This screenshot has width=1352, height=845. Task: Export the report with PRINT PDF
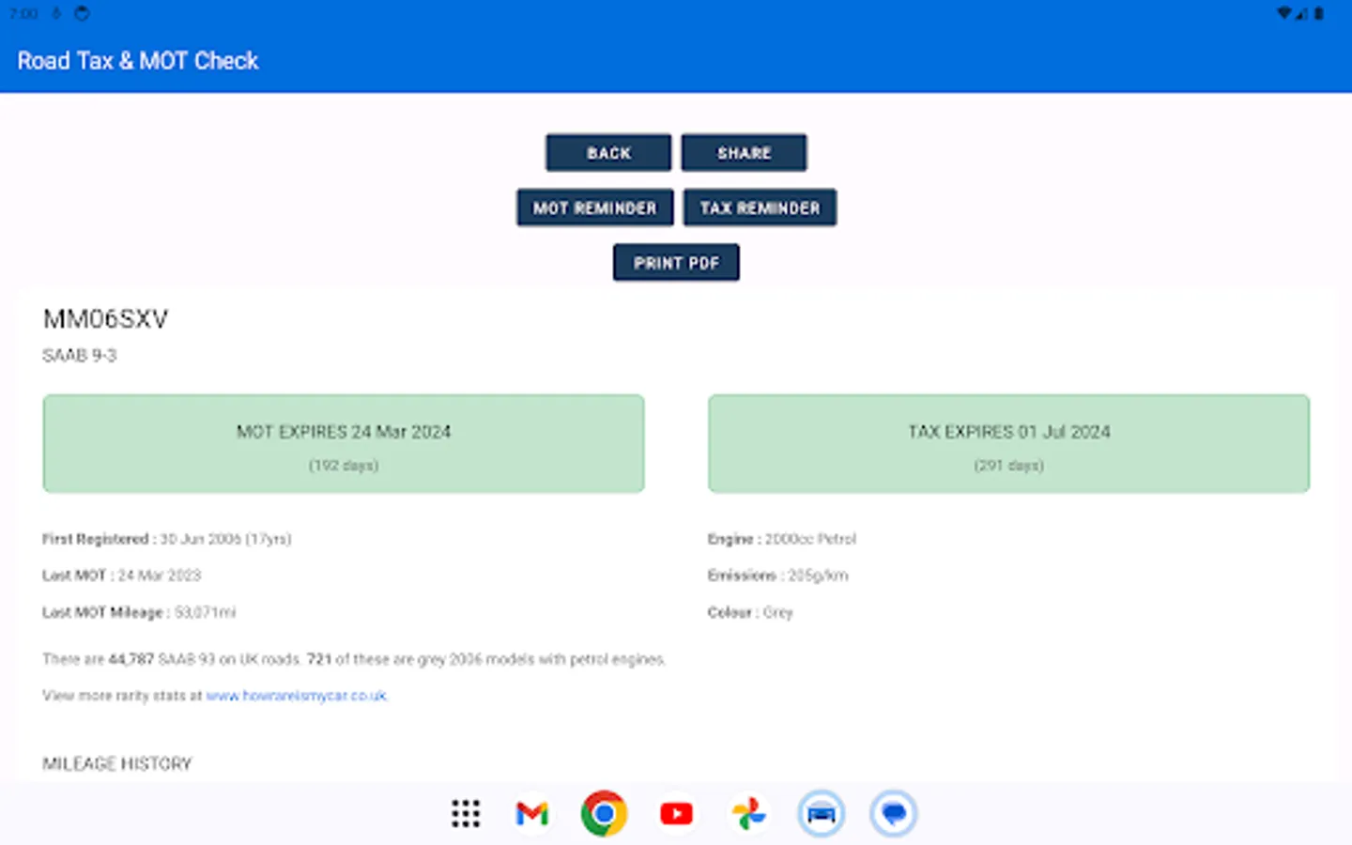676,262
